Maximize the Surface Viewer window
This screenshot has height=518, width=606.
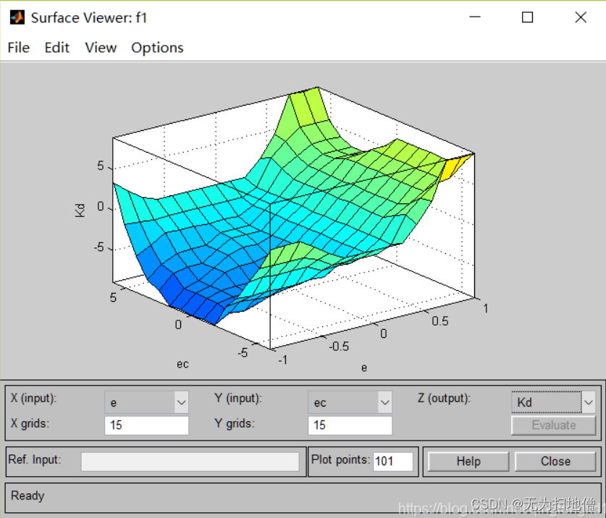pyautogui.click(x=527, y=17)
